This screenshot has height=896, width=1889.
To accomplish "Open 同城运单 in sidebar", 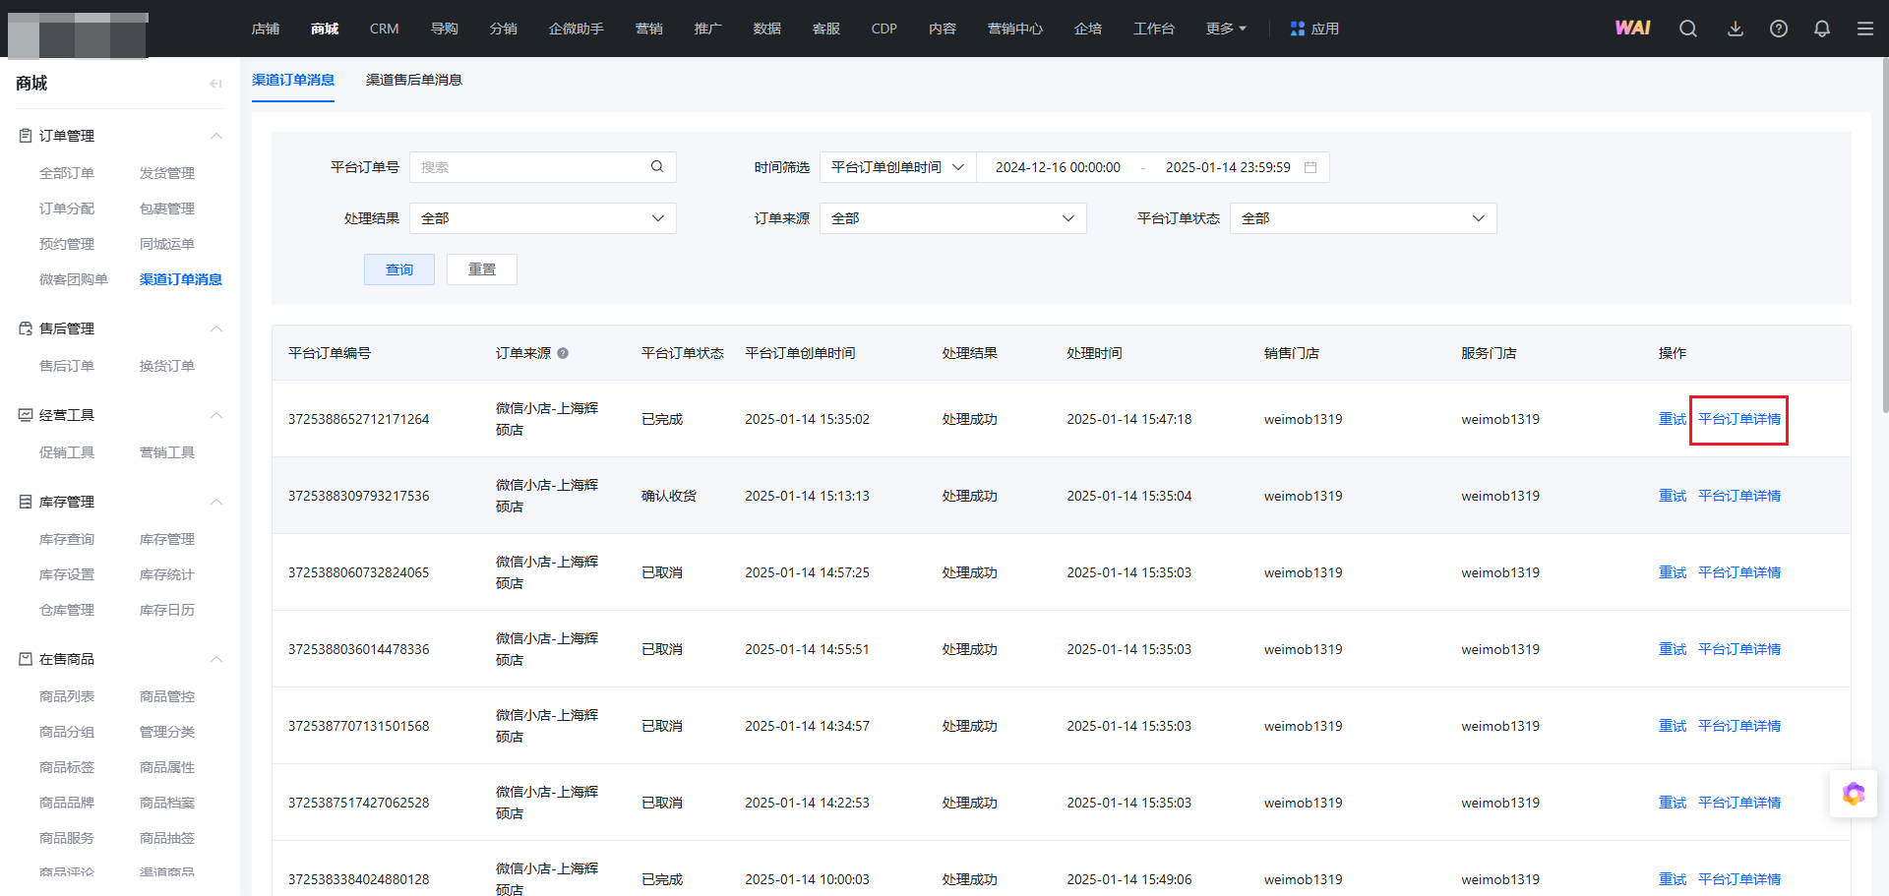I will [167, 244].
